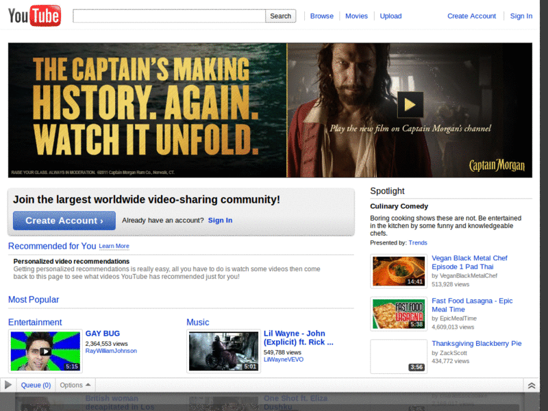
Task: Click Trends presenter link in Spotlight
Action: (418, 243)
